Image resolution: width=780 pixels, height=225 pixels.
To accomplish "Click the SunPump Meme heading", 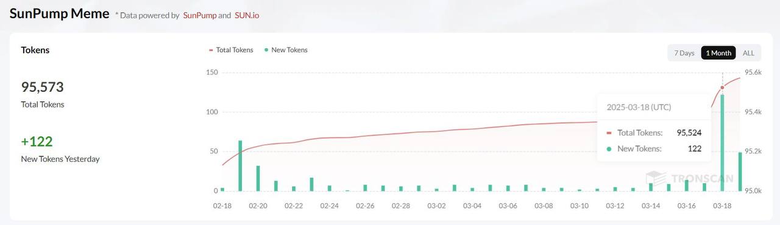I will tap(59, 14).
